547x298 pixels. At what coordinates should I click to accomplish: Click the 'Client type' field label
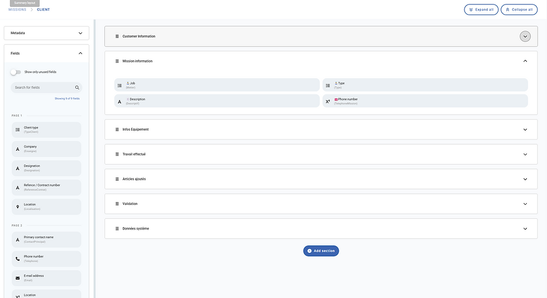31,128
